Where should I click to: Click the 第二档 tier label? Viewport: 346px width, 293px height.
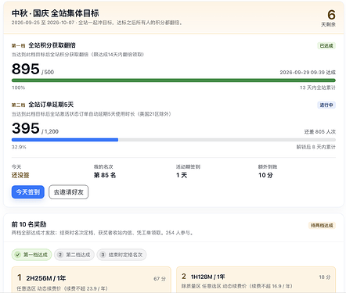pyautogui.click(x=19, y=105)
